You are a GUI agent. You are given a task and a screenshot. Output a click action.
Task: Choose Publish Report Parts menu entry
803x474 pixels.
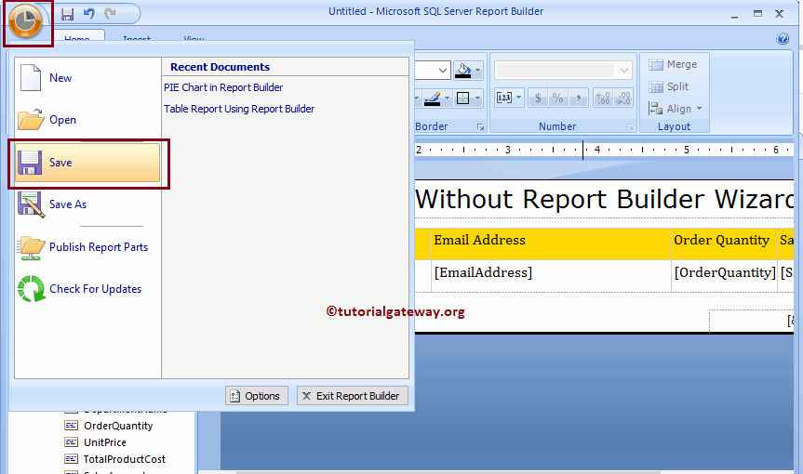click(x=87, y=247)
